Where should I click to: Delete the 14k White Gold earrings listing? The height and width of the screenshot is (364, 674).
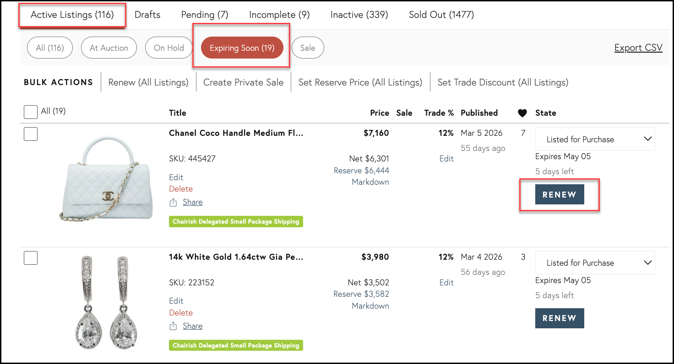[x=181, y=313]
